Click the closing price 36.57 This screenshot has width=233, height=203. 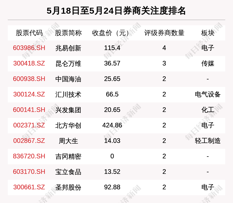pyautogui.click(x=112, y=63)
